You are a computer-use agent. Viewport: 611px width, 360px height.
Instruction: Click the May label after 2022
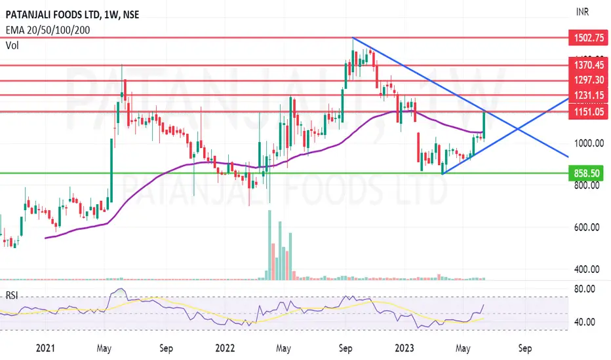(283, 348)
